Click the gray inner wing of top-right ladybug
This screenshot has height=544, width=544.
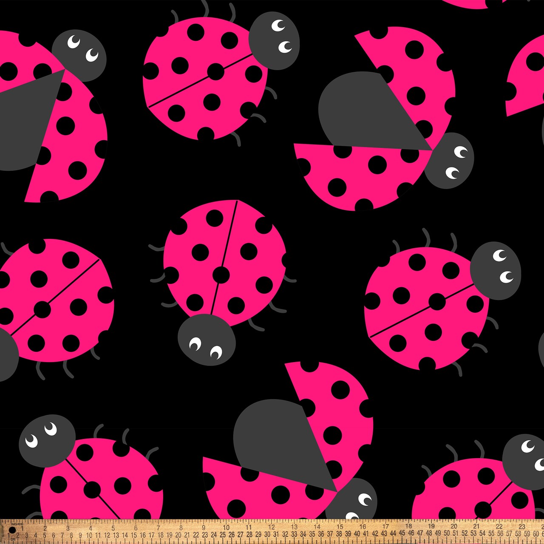click(x=365, y=110)
